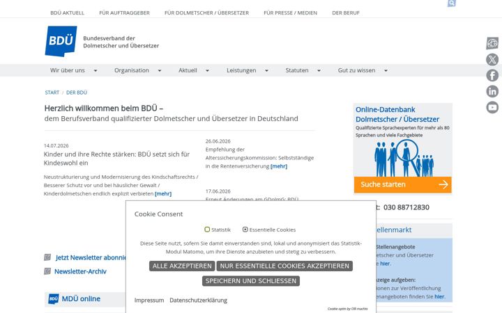
Task: Click SPEICHERN UND SCHLIESSEN button
Action: coord(251,281)
